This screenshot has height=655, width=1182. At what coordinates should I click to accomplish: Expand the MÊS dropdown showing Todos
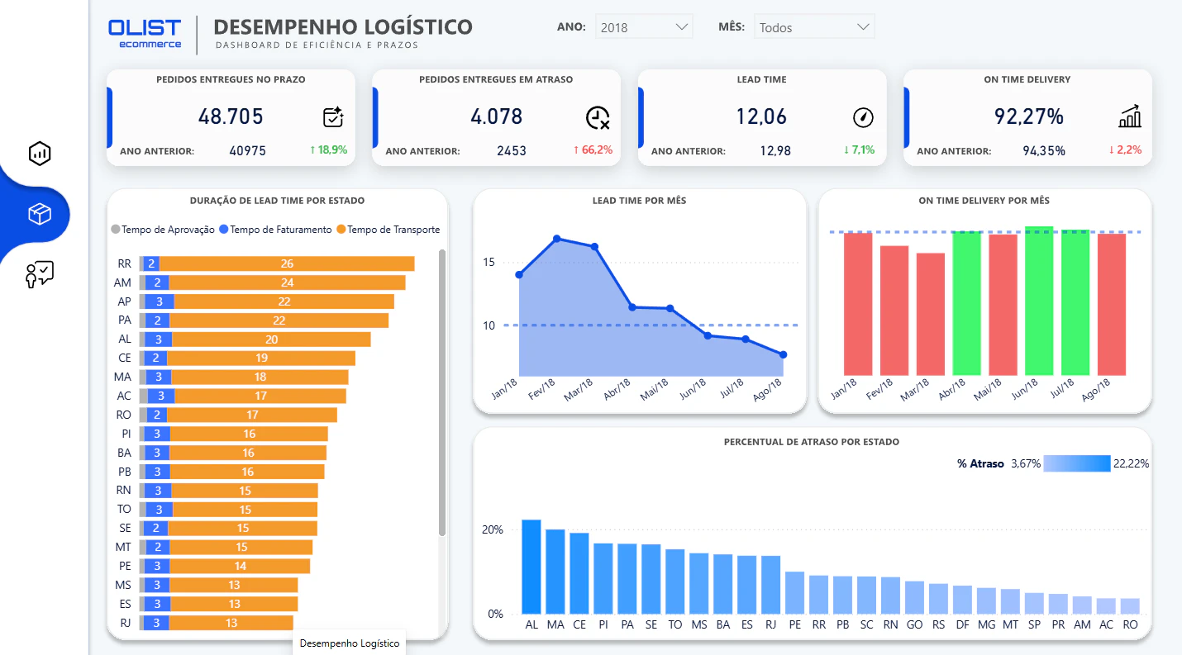tap(814, 27)
